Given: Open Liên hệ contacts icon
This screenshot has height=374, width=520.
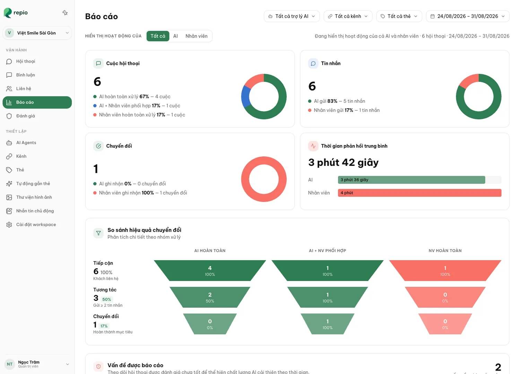Looking at the screenshot, I should coord(9,89).
